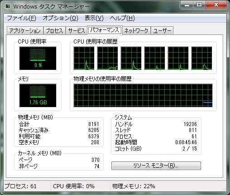
Task: Click the CPU 使用率の履歴 label
Action: pyautogui.click(x=96, y=42)
